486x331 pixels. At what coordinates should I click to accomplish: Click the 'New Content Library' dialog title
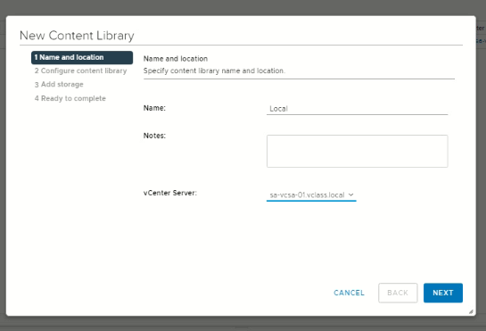coord(77,36)
